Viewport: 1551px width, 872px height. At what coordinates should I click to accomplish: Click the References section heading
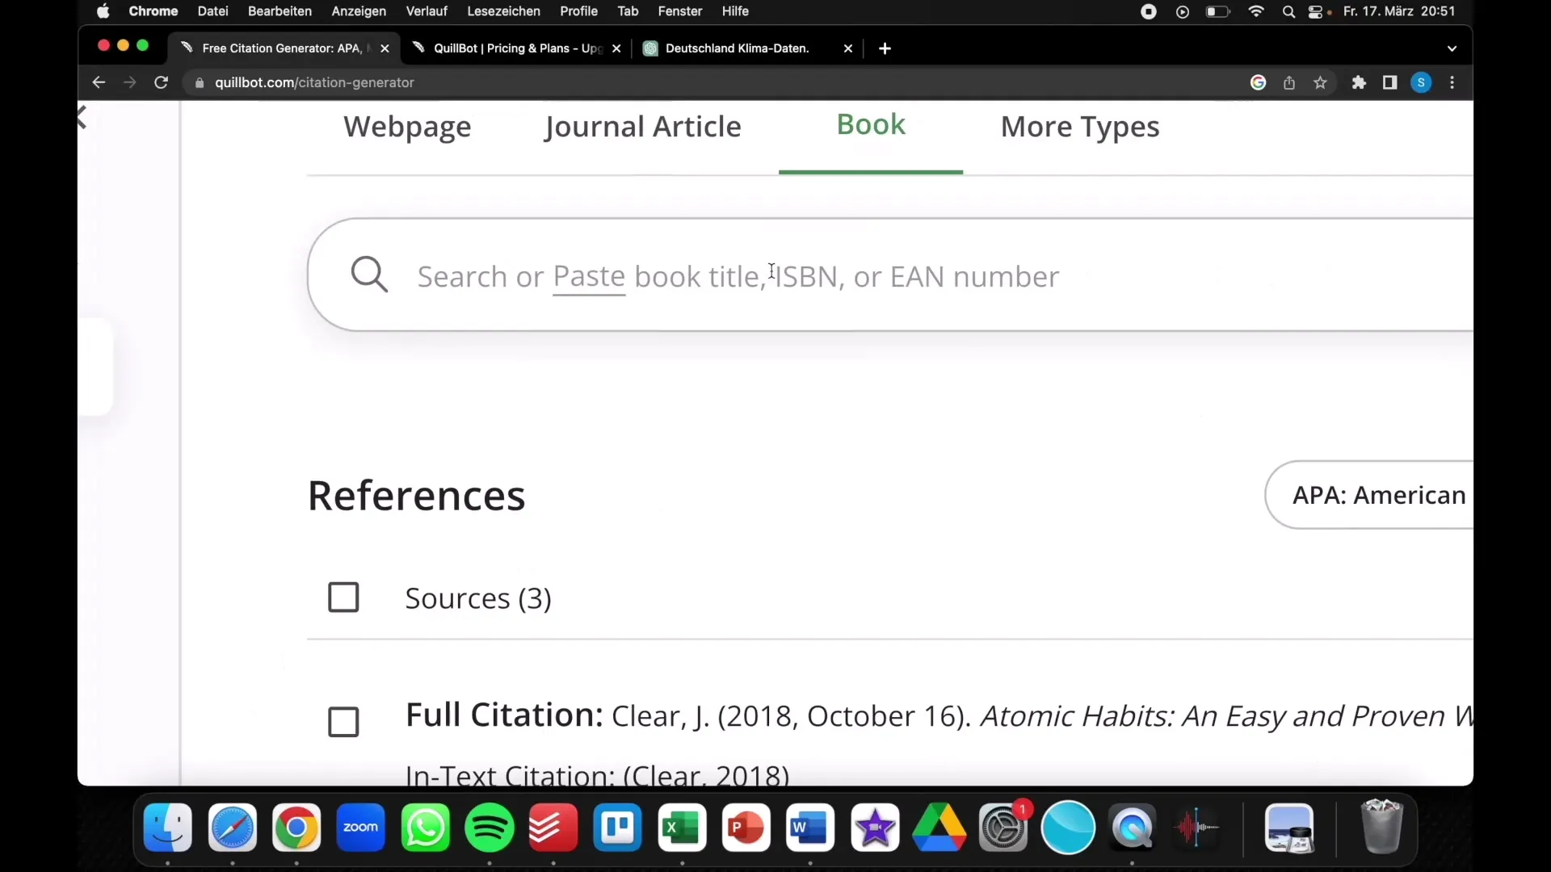415,493
